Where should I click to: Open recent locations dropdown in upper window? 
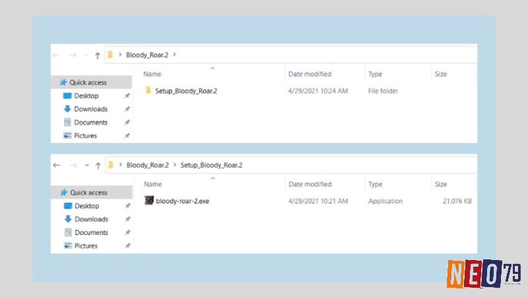tap(86, 55)
